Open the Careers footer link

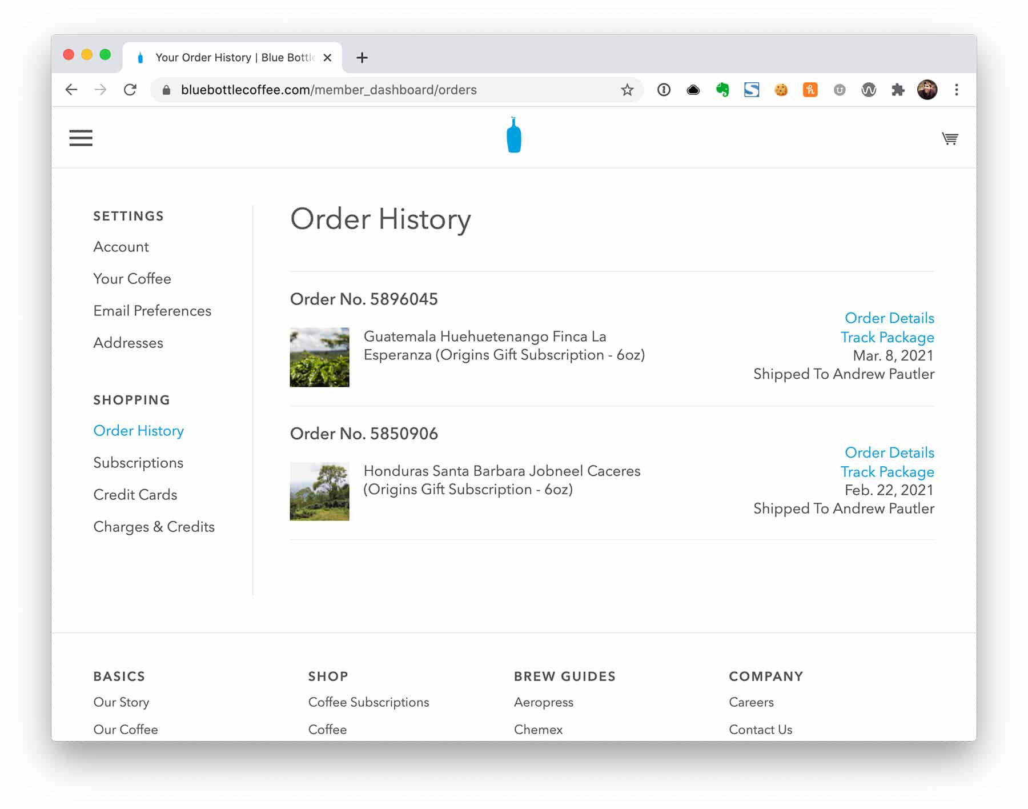click(751, 702)
